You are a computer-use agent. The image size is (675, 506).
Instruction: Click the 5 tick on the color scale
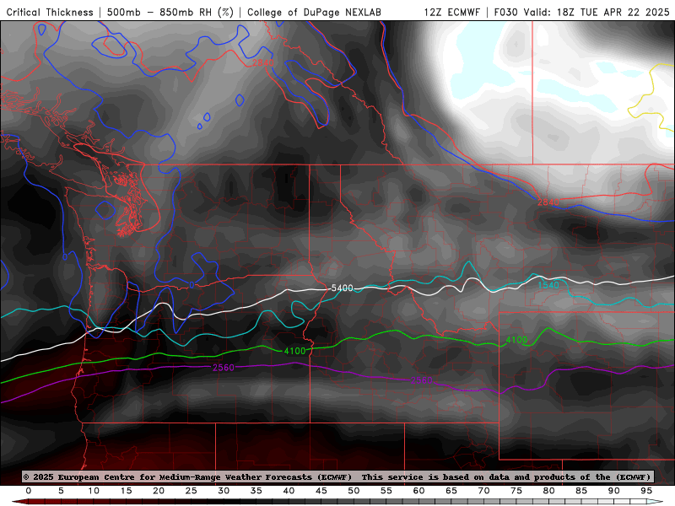[x=61, y=491]
